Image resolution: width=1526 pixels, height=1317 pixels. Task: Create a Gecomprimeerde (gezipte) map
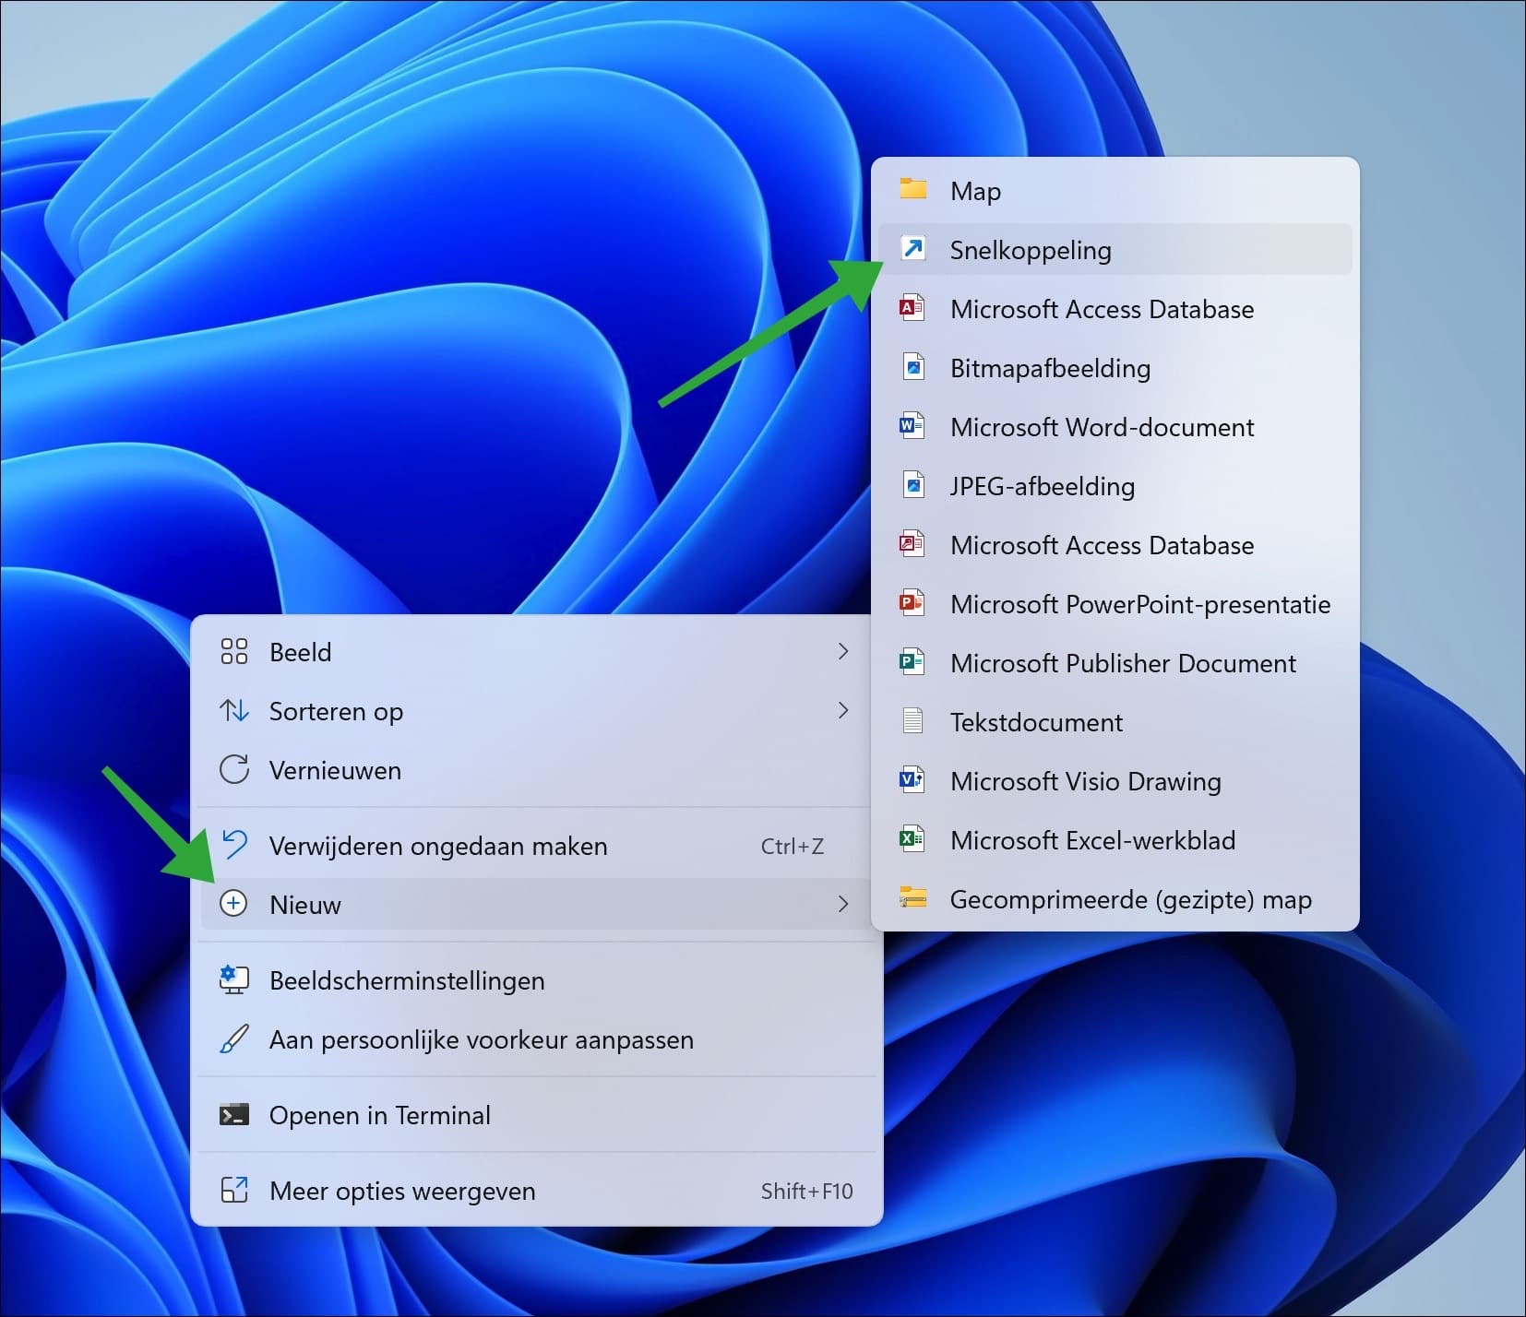[x=1130, y=899]
